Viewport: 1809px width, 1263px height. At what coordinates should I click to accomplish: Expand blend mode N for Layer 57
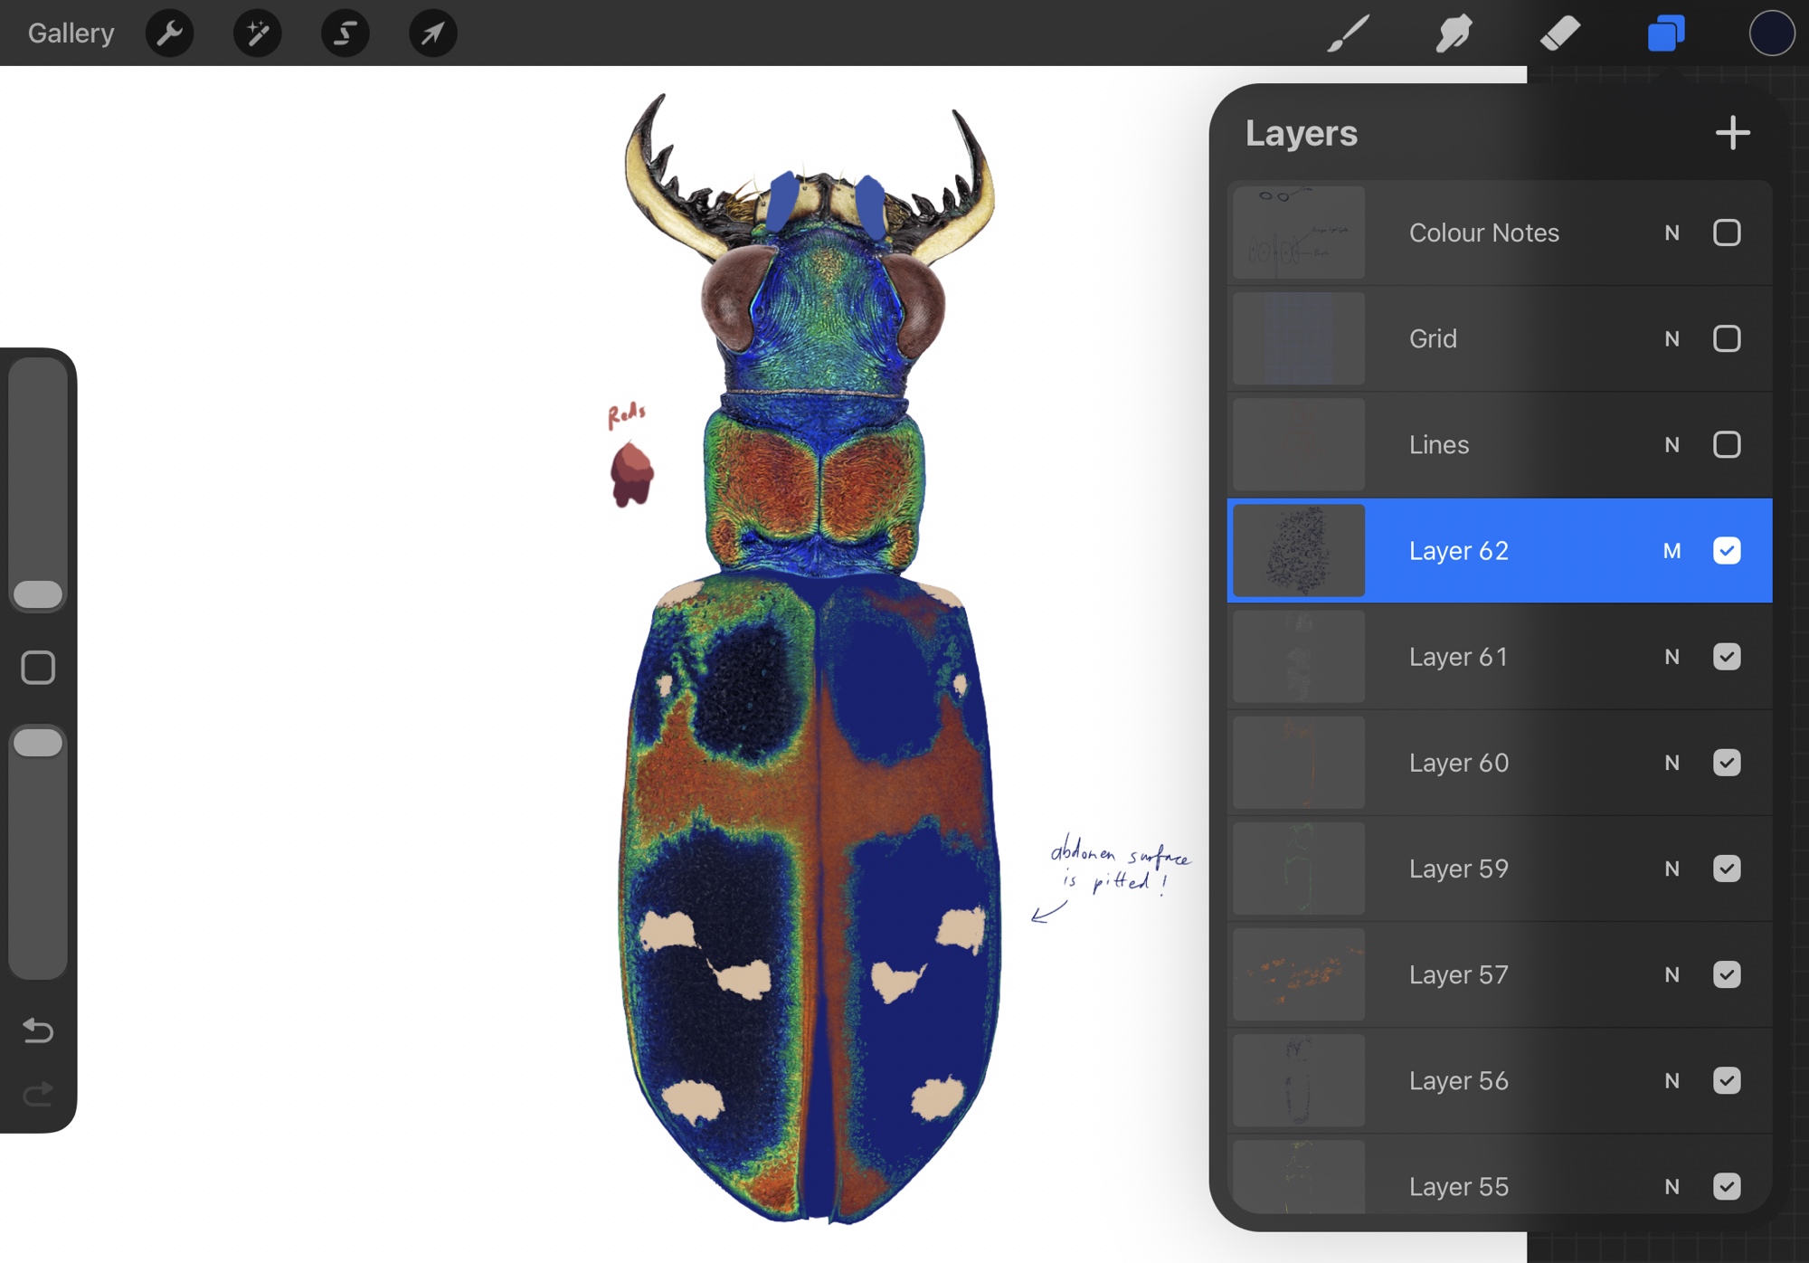click(1672, 974)
